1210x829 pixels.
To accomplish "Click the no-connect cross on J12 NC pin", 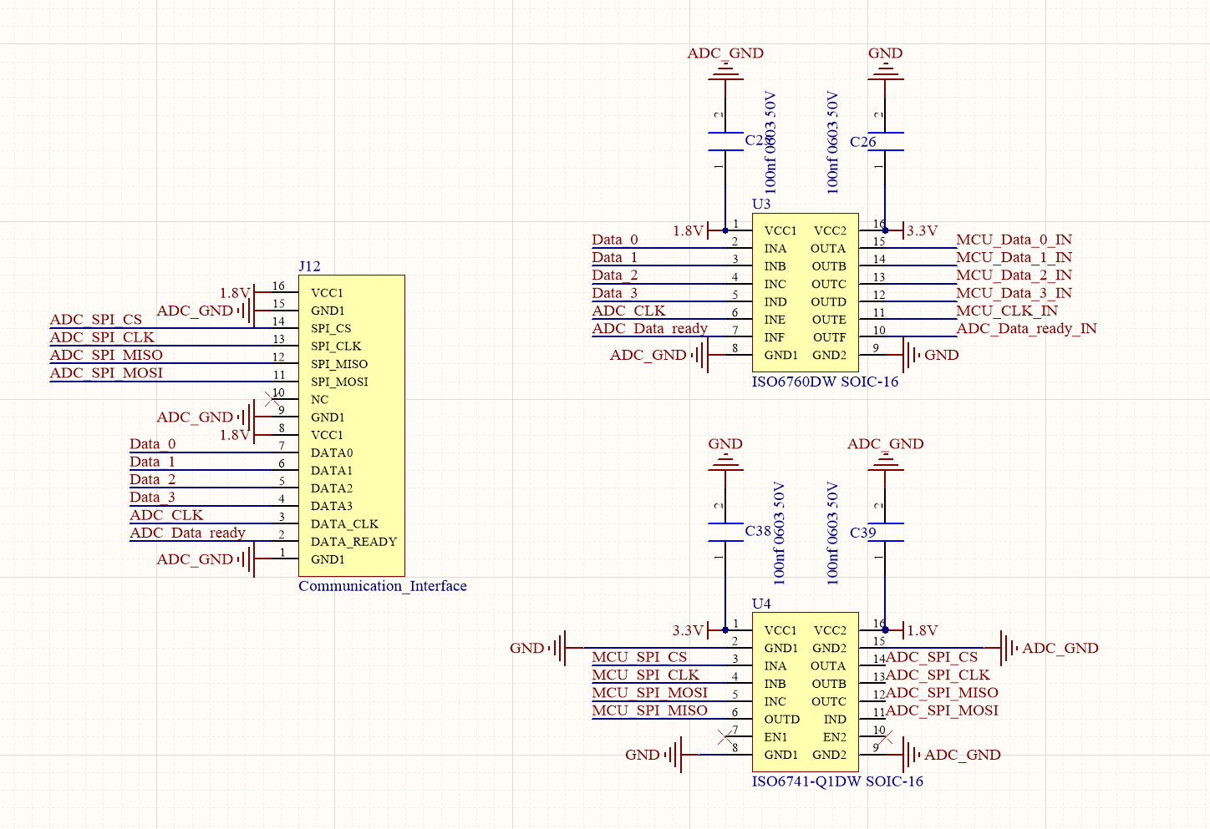I will [x=272, y=399].
